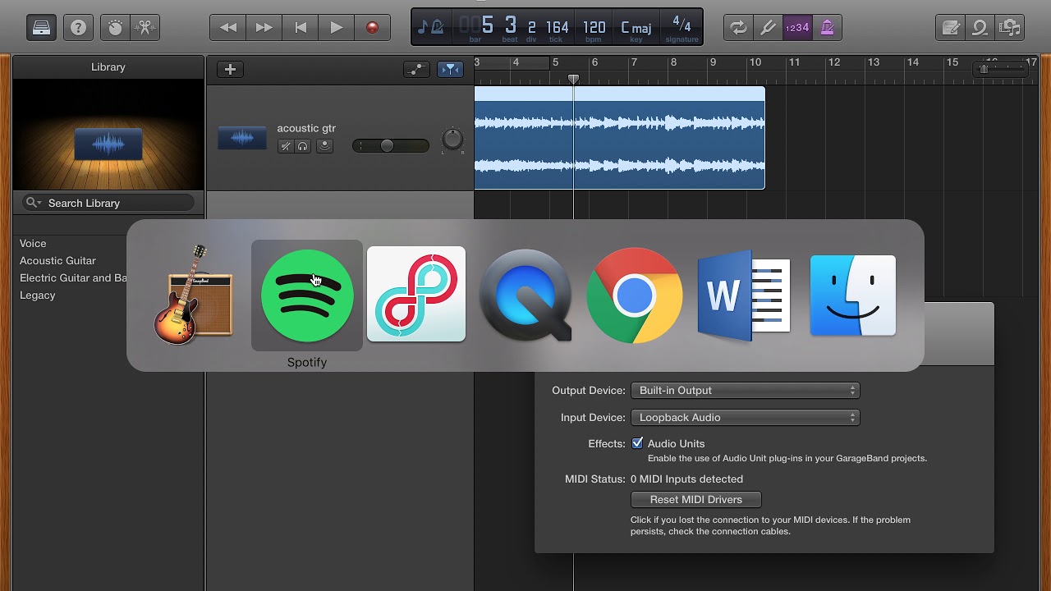Open the Media Browser button
The image size is (1051, 591).
click(x=1010, y=27)
